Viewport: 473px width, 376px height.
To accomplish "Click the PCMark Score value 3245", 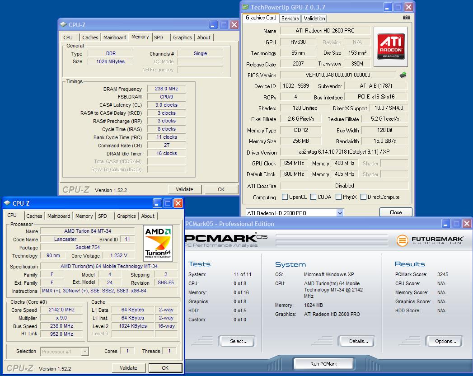I will 443,274.
